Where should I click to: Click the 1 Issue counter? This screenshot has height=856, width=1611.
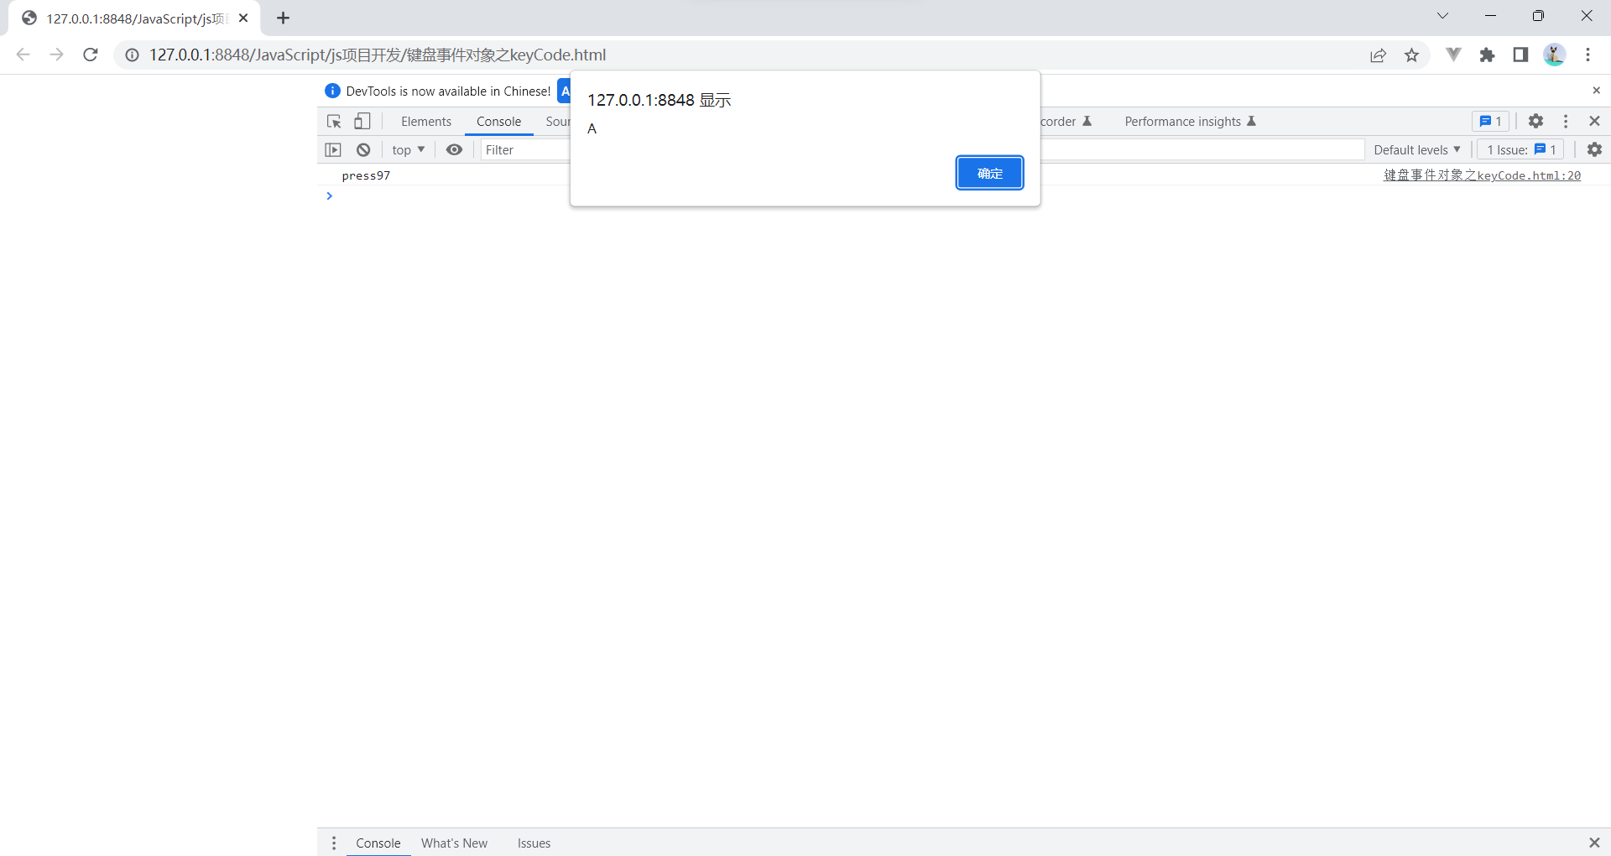1520,149
